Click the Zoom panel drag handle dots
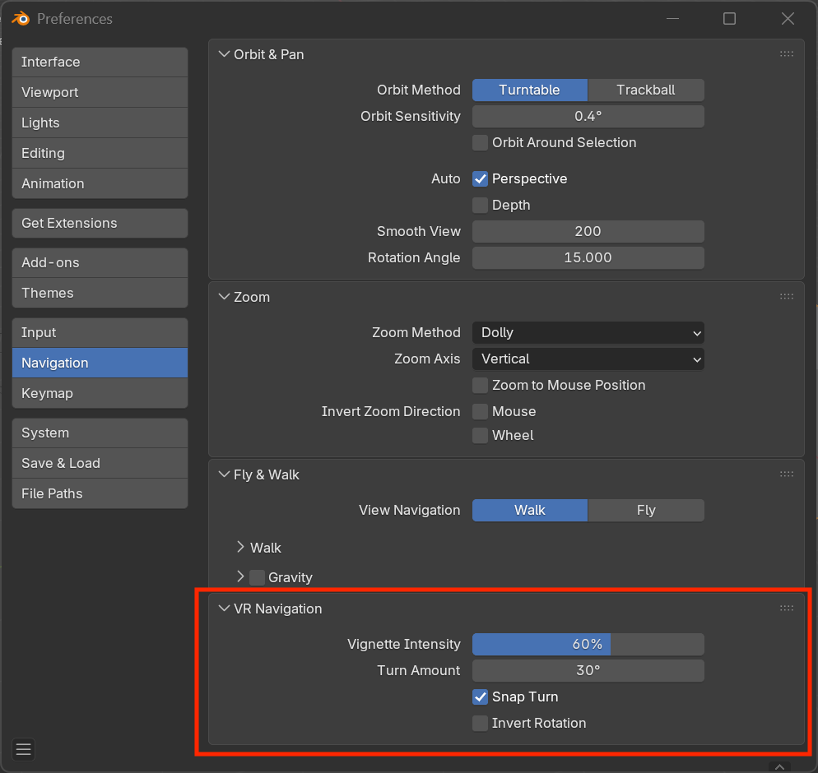The height and width of the screenshot is (773, 818). 786,297
